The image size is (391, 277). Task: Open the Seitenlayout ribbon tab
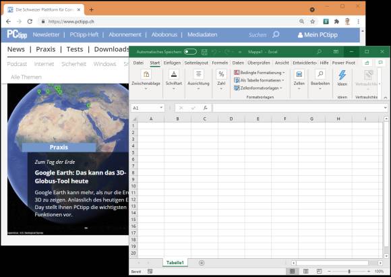tap(196, 63)
